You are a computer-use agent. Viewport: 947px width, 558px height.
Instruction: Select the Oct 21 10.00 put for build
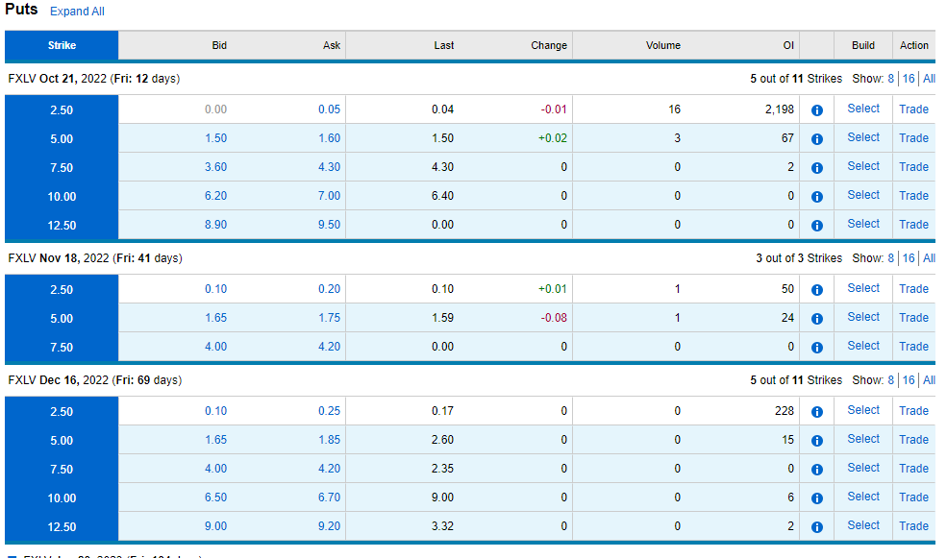point(863,195)
